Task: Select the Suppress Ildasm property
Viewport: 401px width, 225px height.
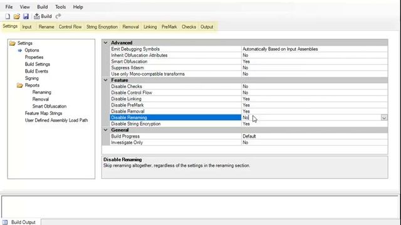Action: point(175,67)
